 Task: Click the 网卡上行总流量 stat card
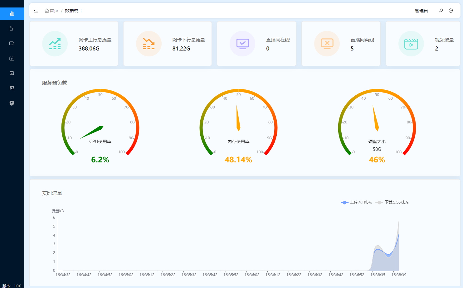coord(73,44)
